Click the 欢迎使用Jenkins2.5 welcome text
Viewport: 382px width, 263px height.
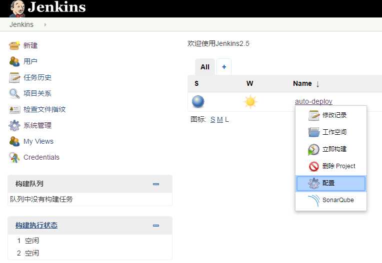218,43
